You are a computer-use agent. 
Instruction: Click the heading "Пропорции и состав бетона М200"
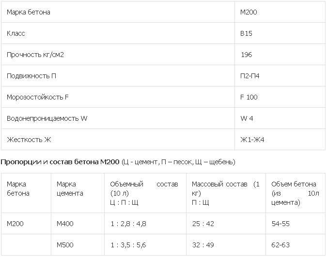(60, 162)
